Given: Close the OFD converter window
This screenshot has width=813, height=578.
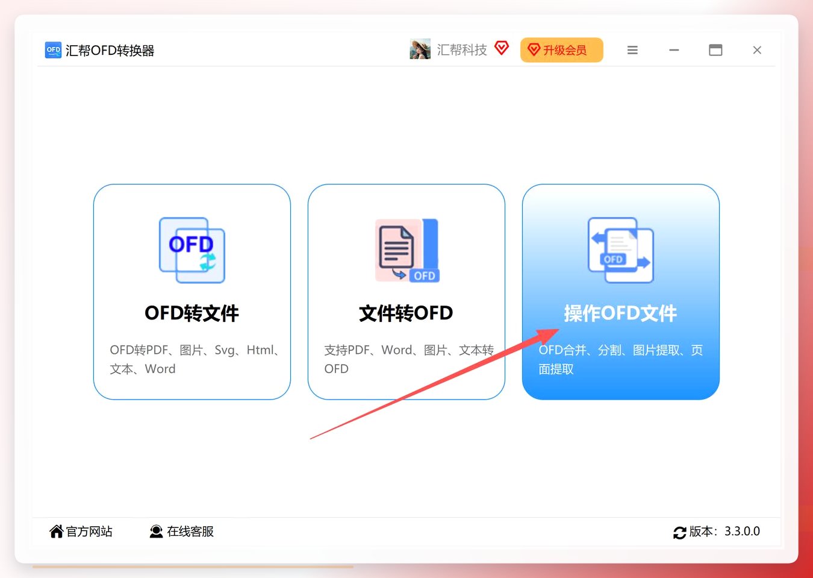Looking at the screenshot, I should [757, 50].
